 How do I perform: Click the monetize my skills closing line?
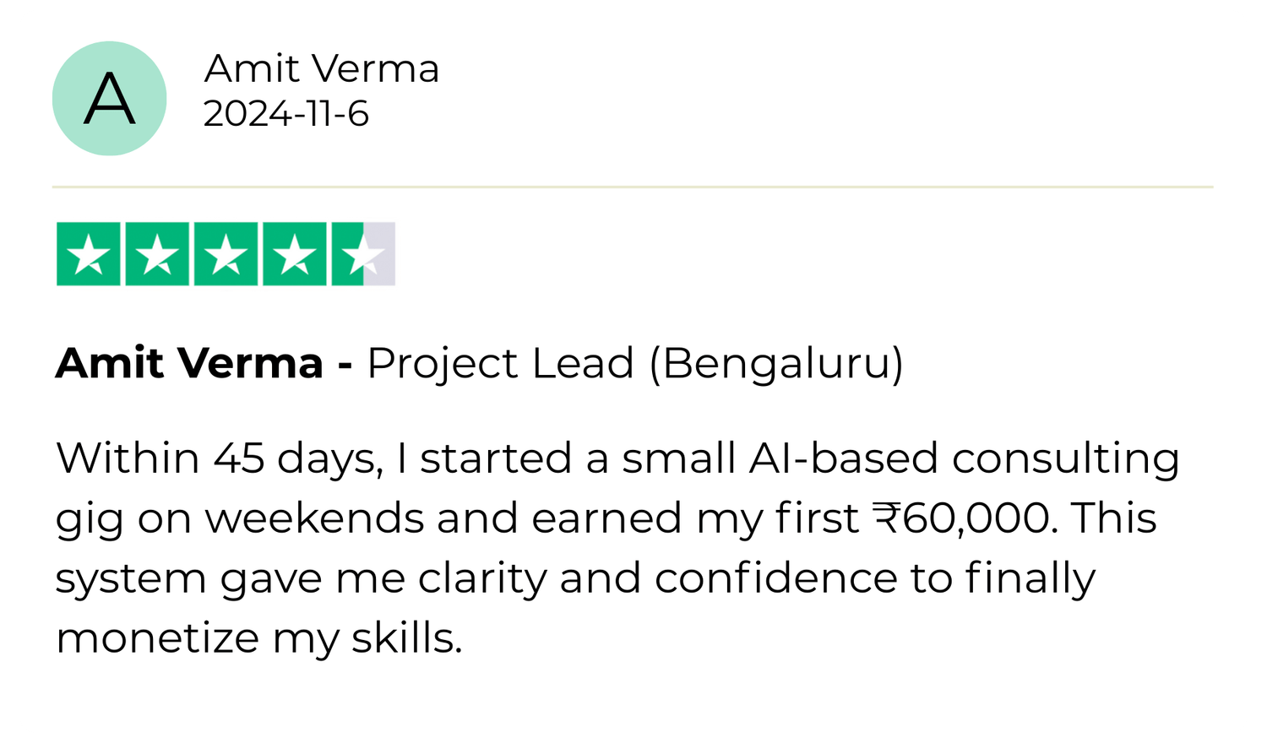(x=258, y=638)
